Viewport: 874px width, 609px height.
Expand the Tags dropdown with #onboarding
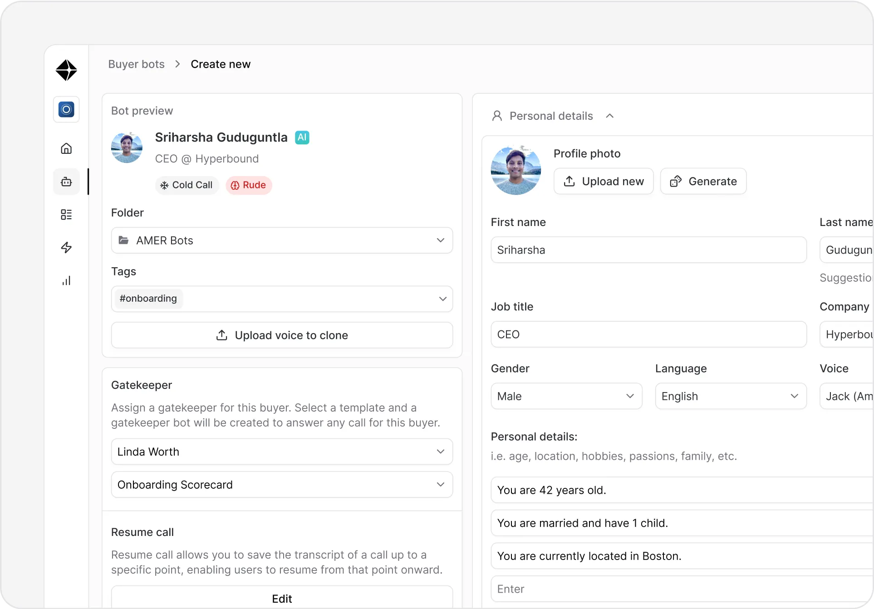tap(442, 299)
